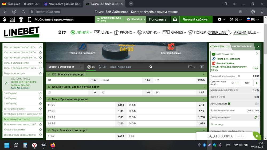This screenshot has height=150, width=267.
Task: Increase stake with plus button
Action: pos(257,83)
